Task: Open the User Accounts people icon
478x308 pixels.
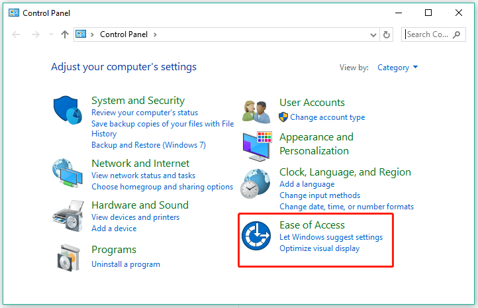Action: (256, 112)
